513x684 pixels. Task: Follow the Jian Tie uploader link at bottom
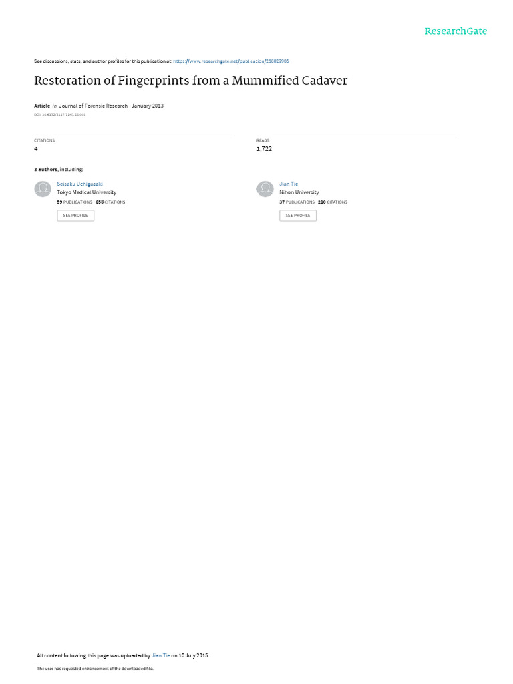[160, 655]
